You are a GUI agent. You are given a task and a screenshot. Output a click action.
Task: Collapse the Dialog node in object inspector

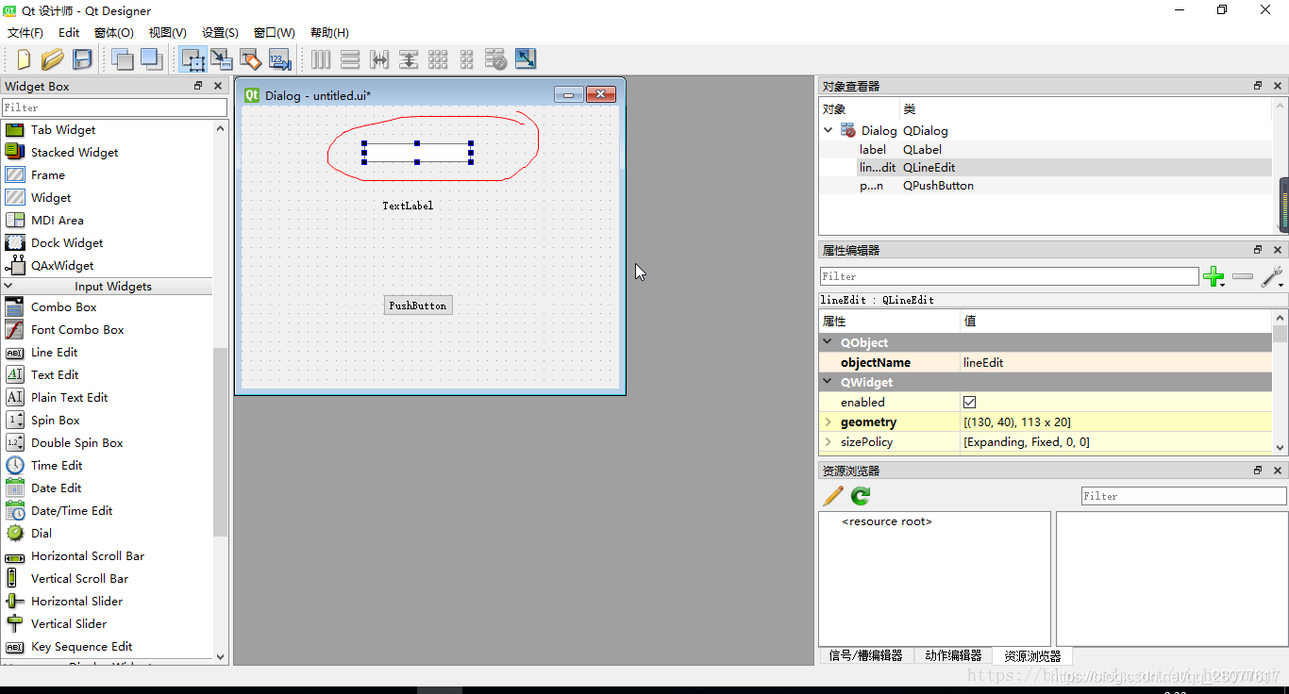[829, 130]
